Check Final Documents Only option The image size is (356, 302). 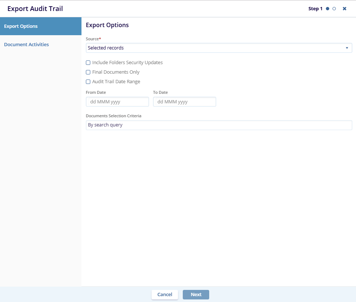88,72
